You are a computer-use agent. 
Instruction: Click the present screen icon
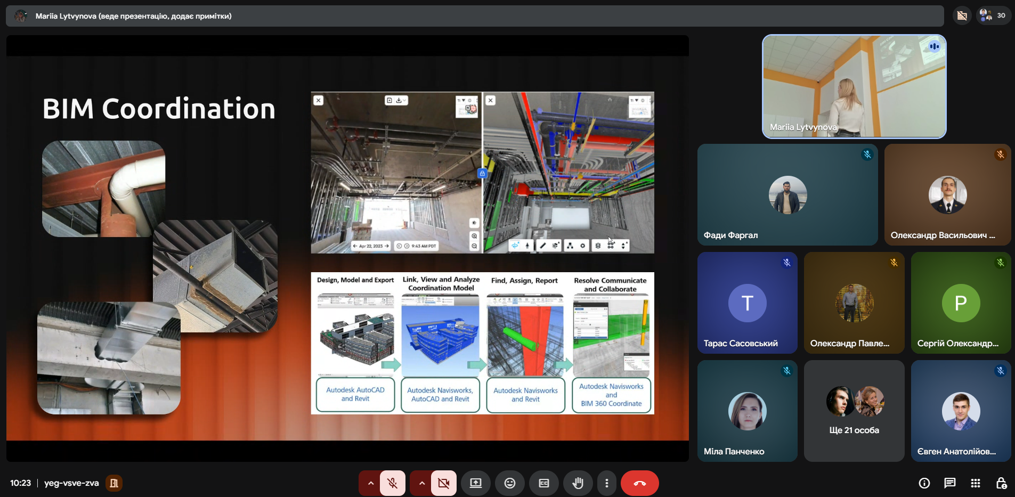[x=475, y=483]
